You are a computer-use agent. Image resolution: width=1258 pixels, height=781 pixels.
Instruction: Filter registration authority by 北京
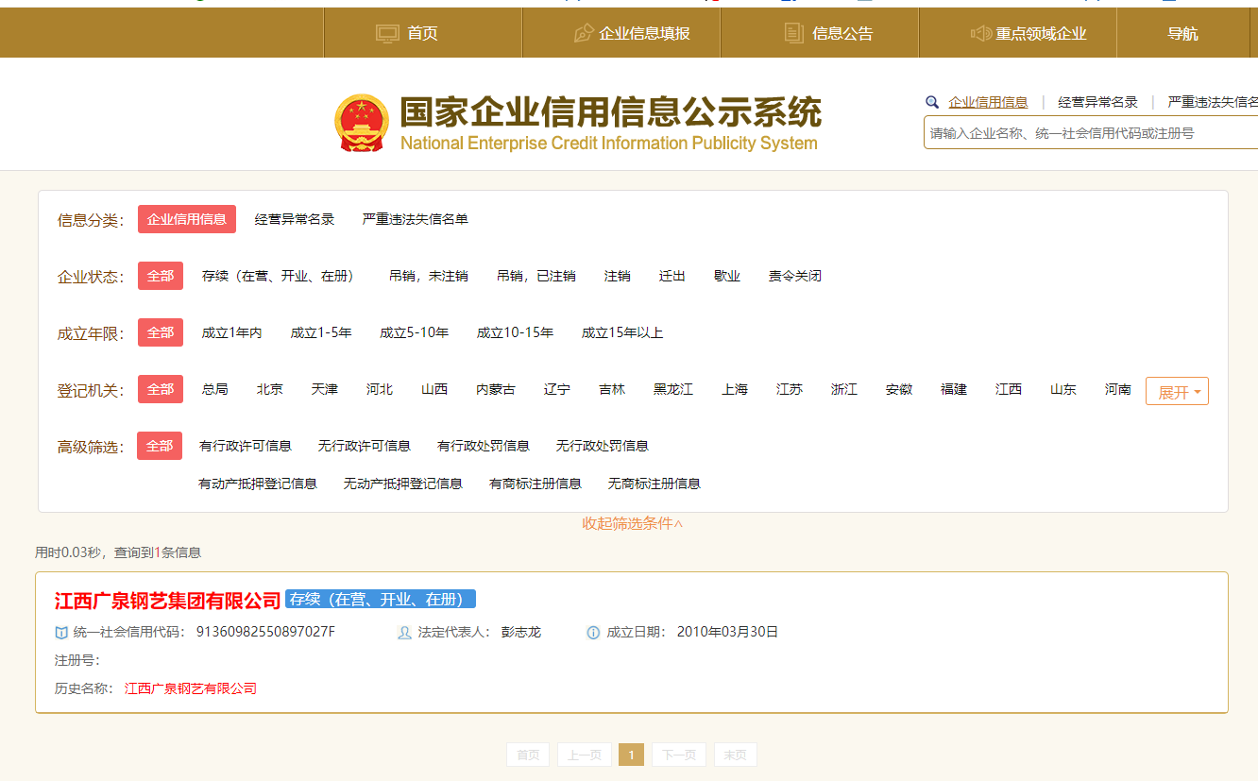(270, 389)
